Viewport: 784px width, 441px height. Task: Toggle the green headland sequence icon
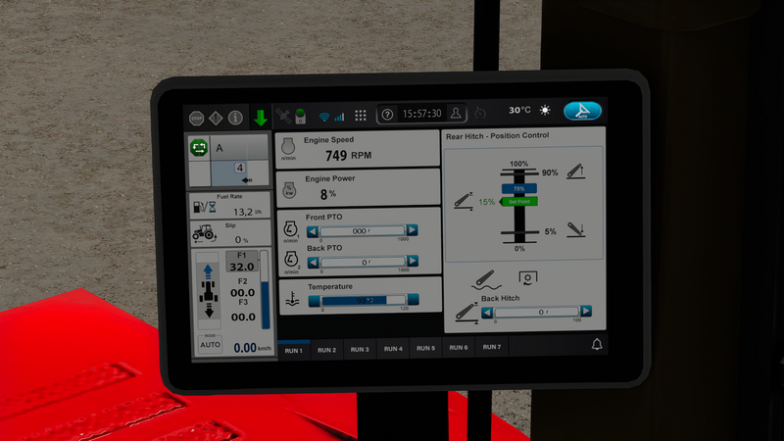[199, 148]
